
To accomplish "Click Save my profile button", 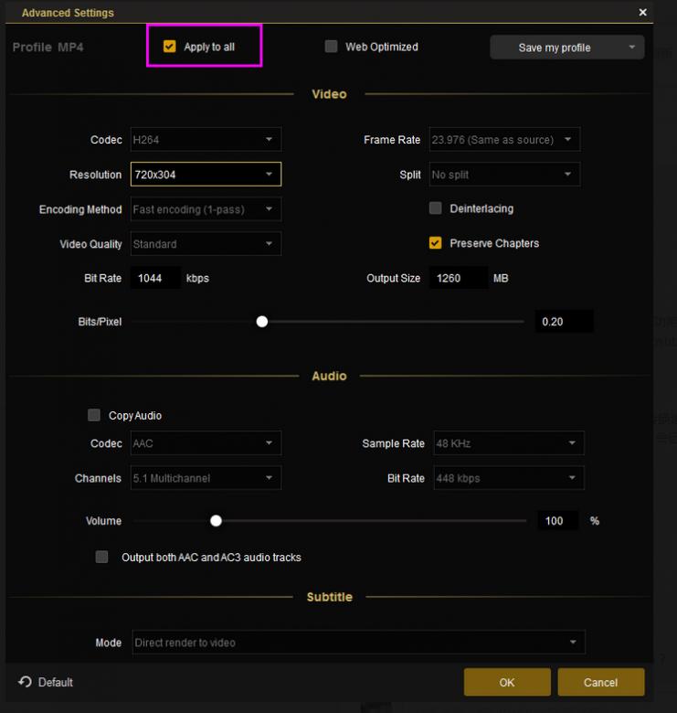I will point(554,48).
